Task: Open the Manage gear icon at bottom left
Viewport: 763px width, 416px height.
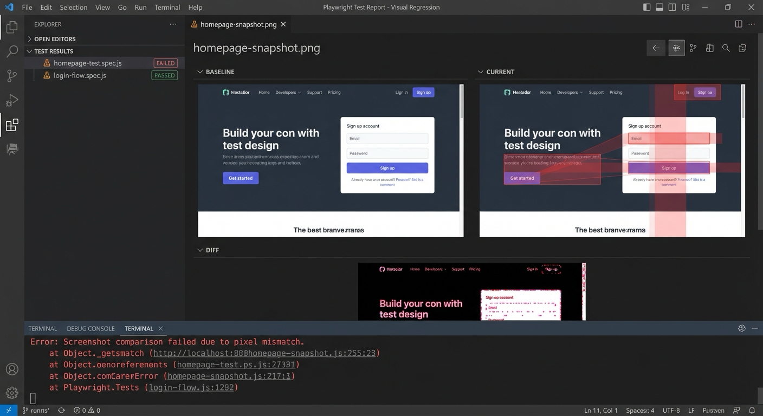Action: point(12,392)
